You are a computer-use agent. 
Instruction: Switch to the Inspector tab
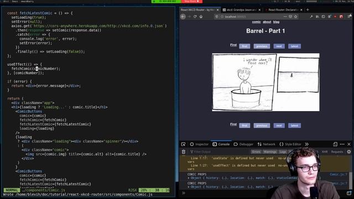199,144
